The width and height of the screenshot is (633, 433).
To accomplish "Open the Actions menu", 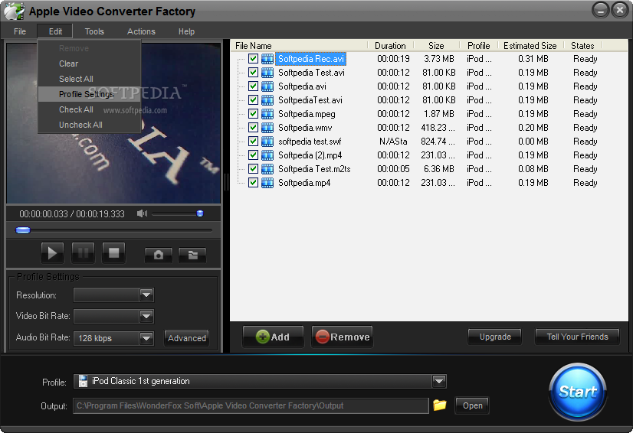I will pyautogui.click(x=141, y=31).
